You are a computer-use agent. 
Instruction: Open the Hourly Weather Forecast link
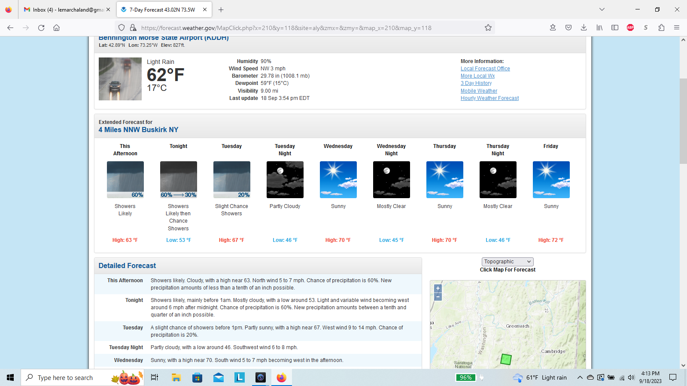[489, 98]
